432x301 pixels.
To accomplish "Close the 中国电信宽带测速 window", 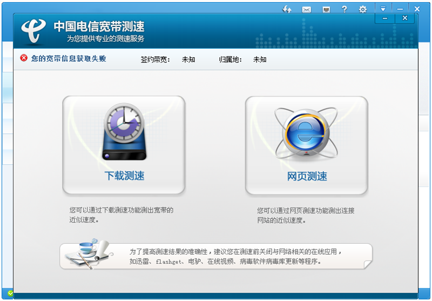I will pyautogui.click(x=404, y=18).
